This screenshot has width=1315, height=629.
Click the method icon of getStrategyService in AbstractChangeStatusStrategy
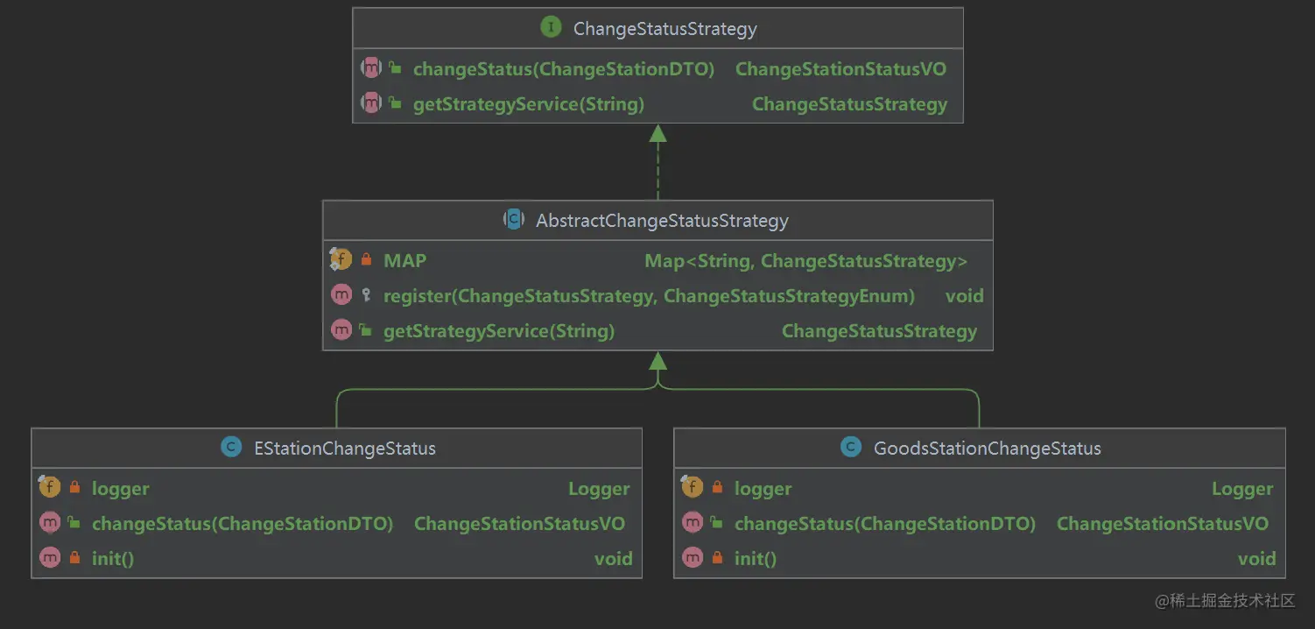click(x=341, y=330)
